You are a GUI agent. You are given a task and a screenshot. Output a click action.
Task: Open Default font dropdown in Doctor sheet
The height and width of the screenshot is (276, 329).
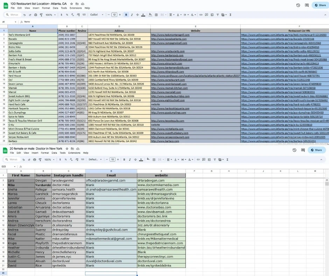(95, 160)
